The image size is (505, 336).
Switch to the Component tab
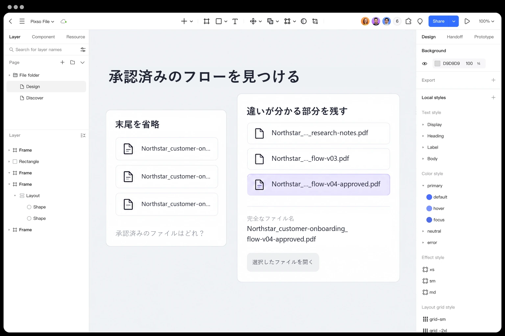coord(43,37)
